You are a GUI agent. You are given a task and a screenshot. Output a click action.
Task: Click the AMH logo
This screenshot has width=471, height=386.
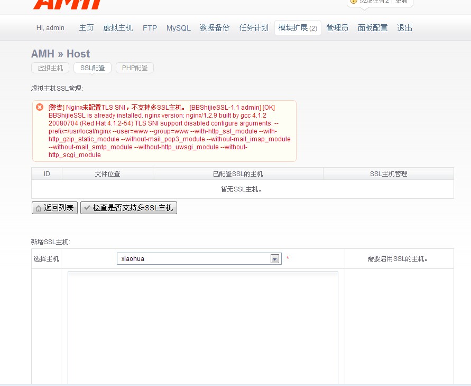[x=67, y=4]
